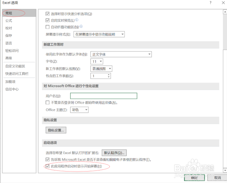Uncheck 此应用程序启动时显示开始屏幕

[47, 166]
